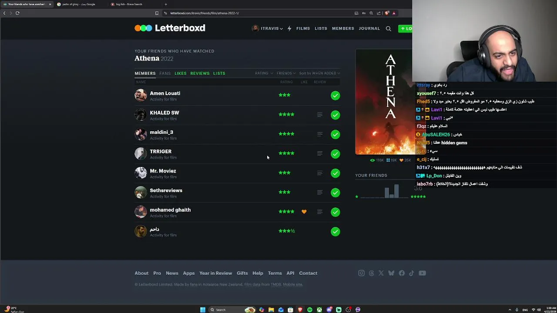This screenshot has height=313, width=557.
Task: Click mohamed ghaith's orange like heart
Action: pos(304,212)
